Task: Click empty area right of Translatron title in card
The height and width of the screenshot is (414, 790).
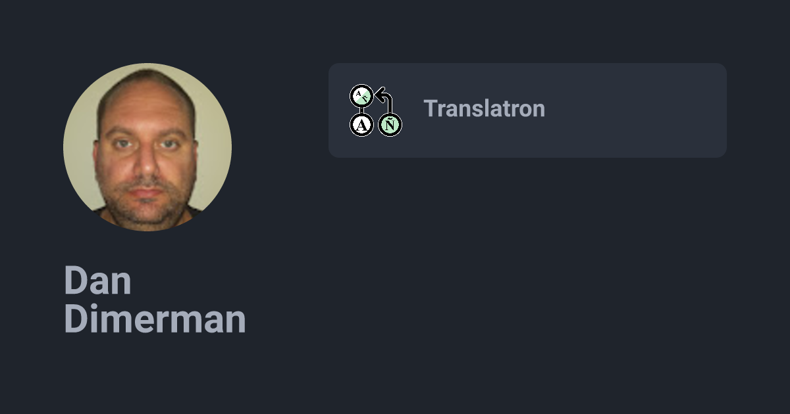Action: [x=632, y=110]
